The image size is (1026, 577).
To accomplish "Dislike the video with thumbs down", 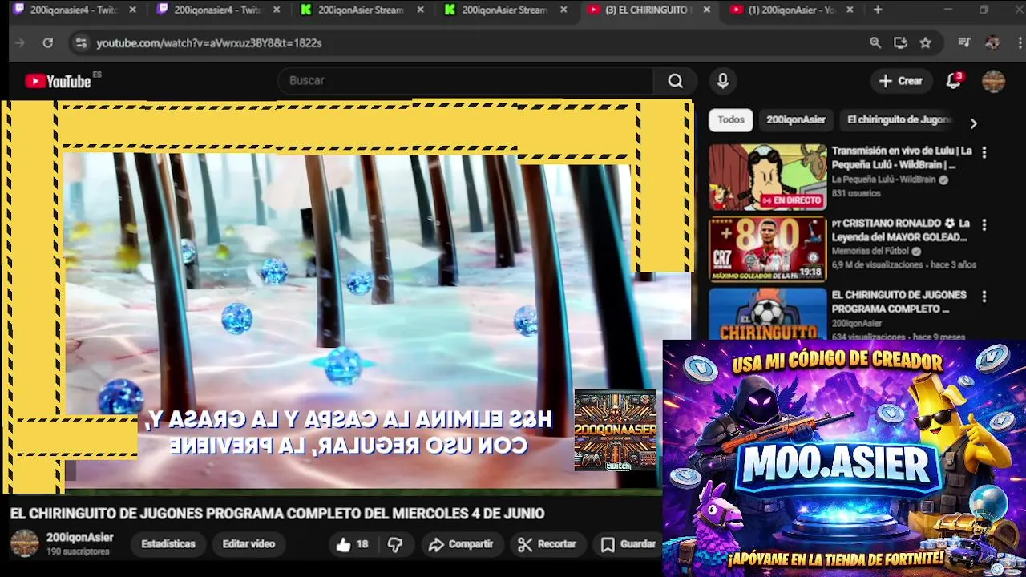I will [394, 544].
